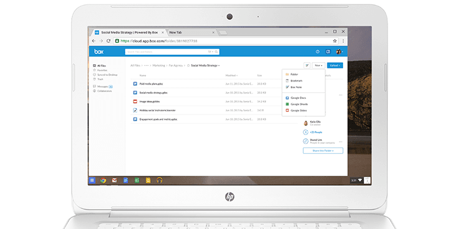
Task: Close the New Tab tab
Action: [x=213, y=32]
